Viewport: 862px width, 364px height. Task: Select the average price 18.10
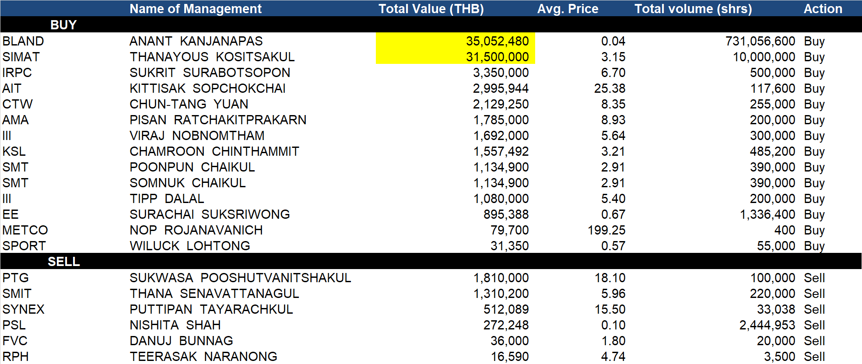[x=610, y=278]
